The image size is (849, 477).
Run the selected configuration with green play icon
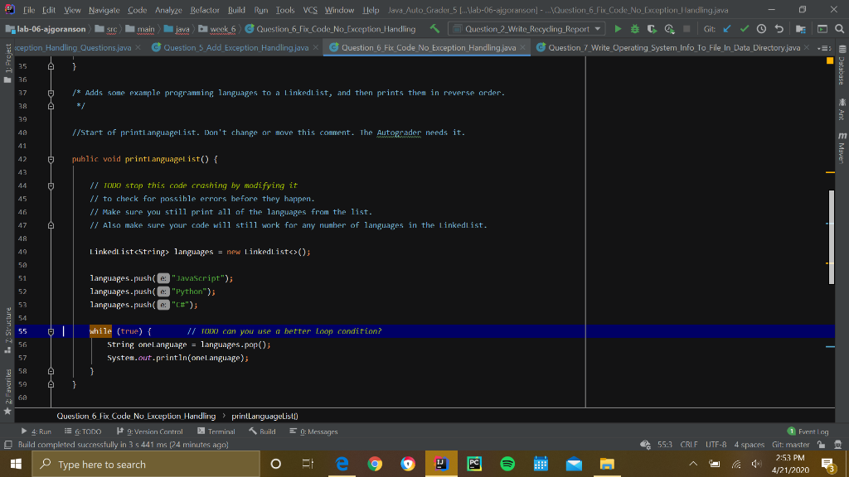(618, 27)
